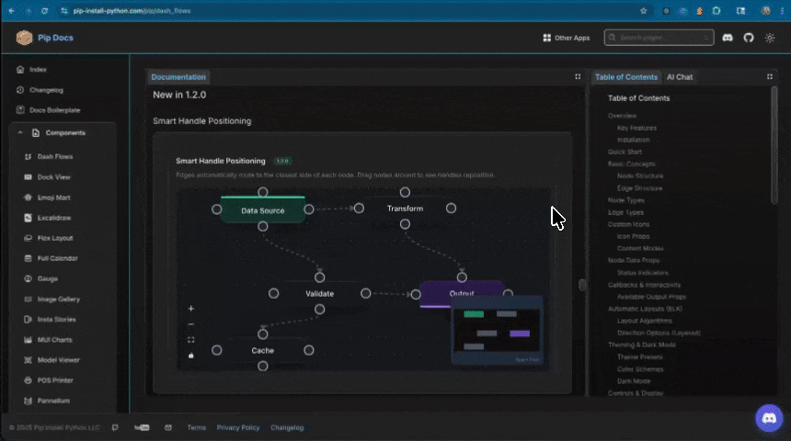Screen dimensions: 791x441
Task: Open the floating Discord chat button
Action: click(769, 418)
